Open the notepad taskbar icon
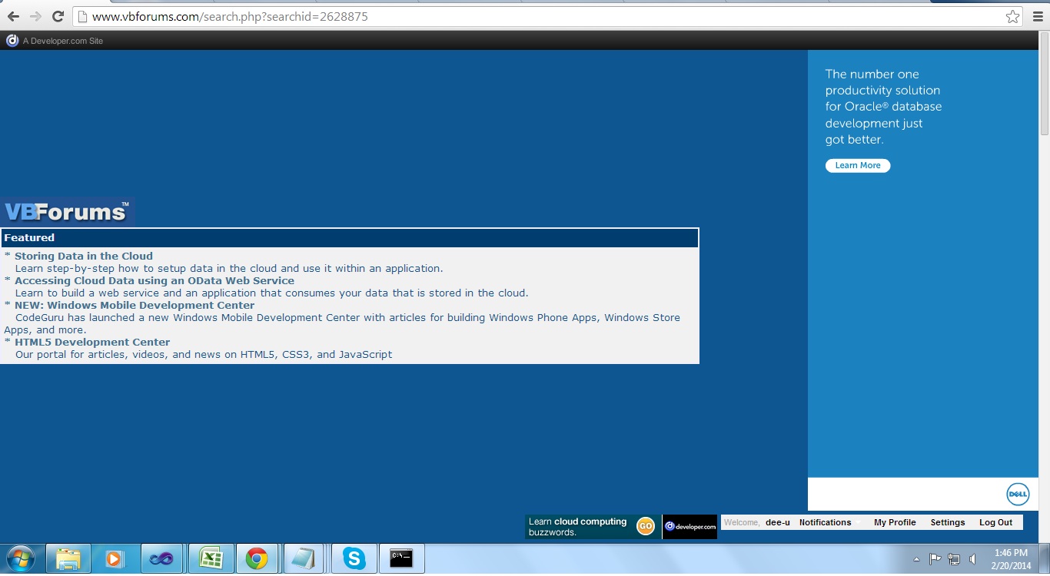The image size is (1050, 576). [x=304, y=558]
